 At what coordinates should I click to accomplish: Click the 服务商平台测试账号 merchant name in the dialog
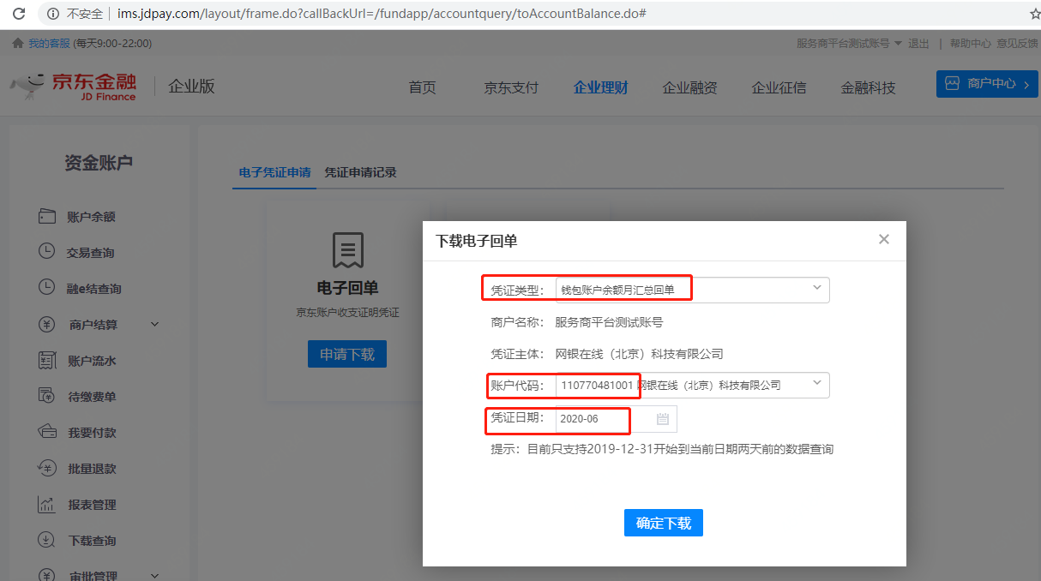(x=609, y=322)
